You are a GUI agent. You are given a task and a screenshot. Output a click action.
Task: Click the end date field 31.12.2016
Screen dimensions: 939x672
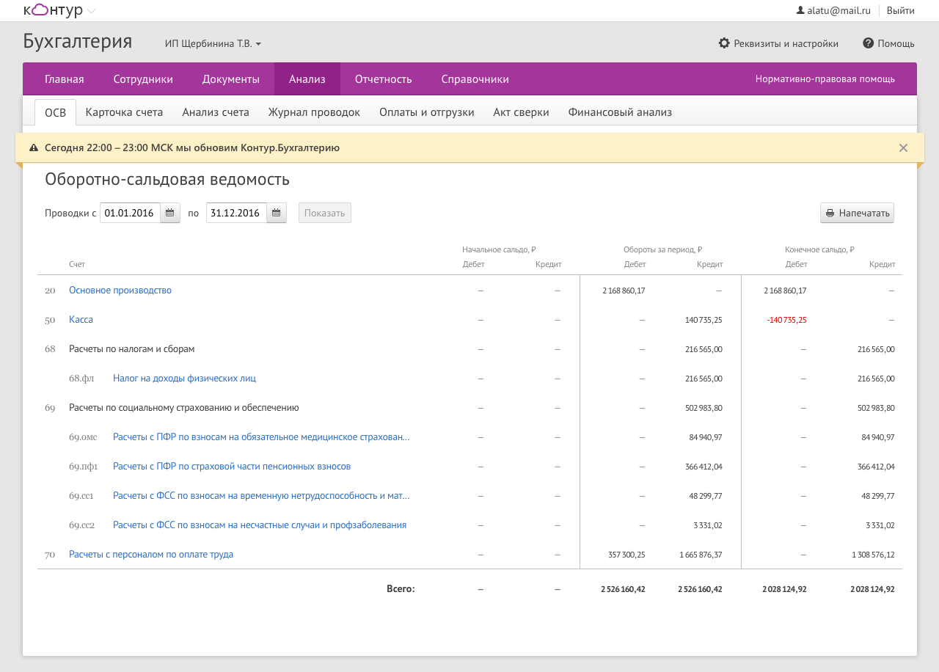tap(235, 213)
